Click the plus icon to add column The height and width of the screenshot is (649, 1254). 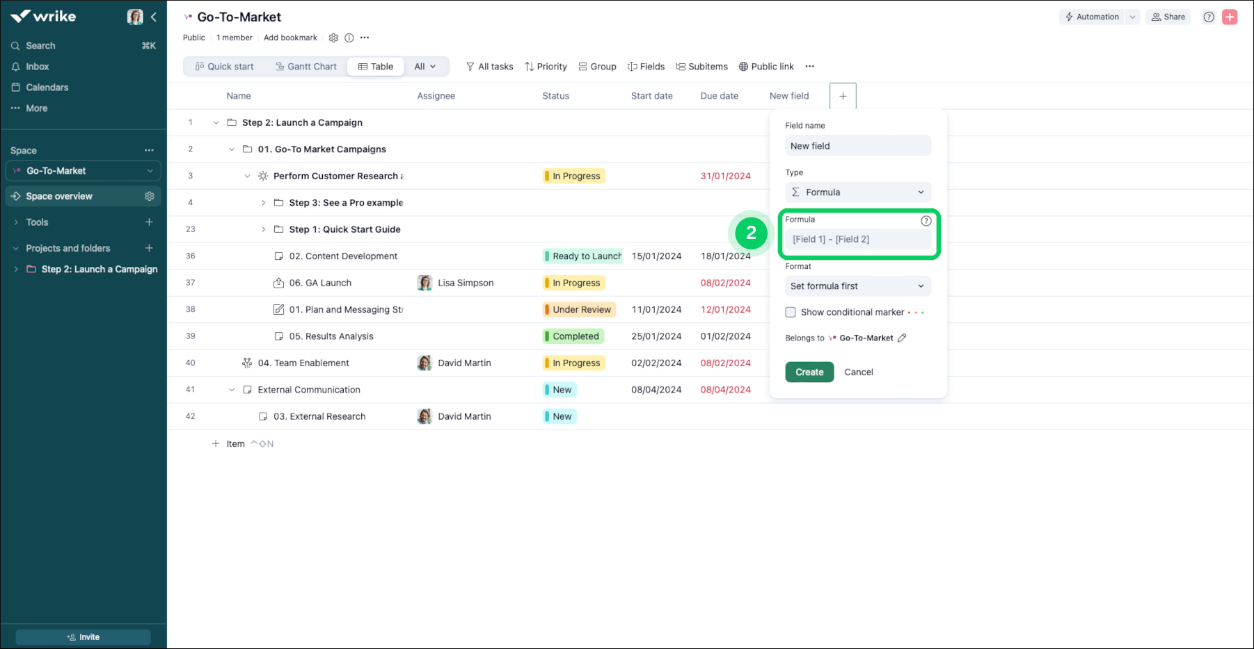click(x=843, y=97)
